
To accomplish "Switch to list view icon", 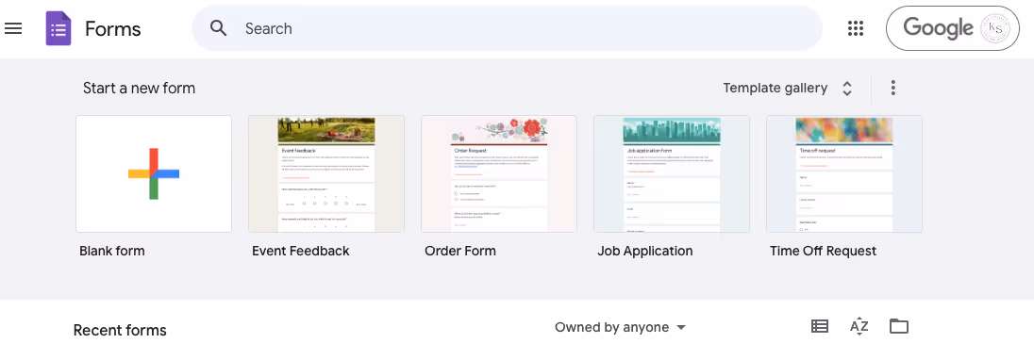I will pos(820,326).
